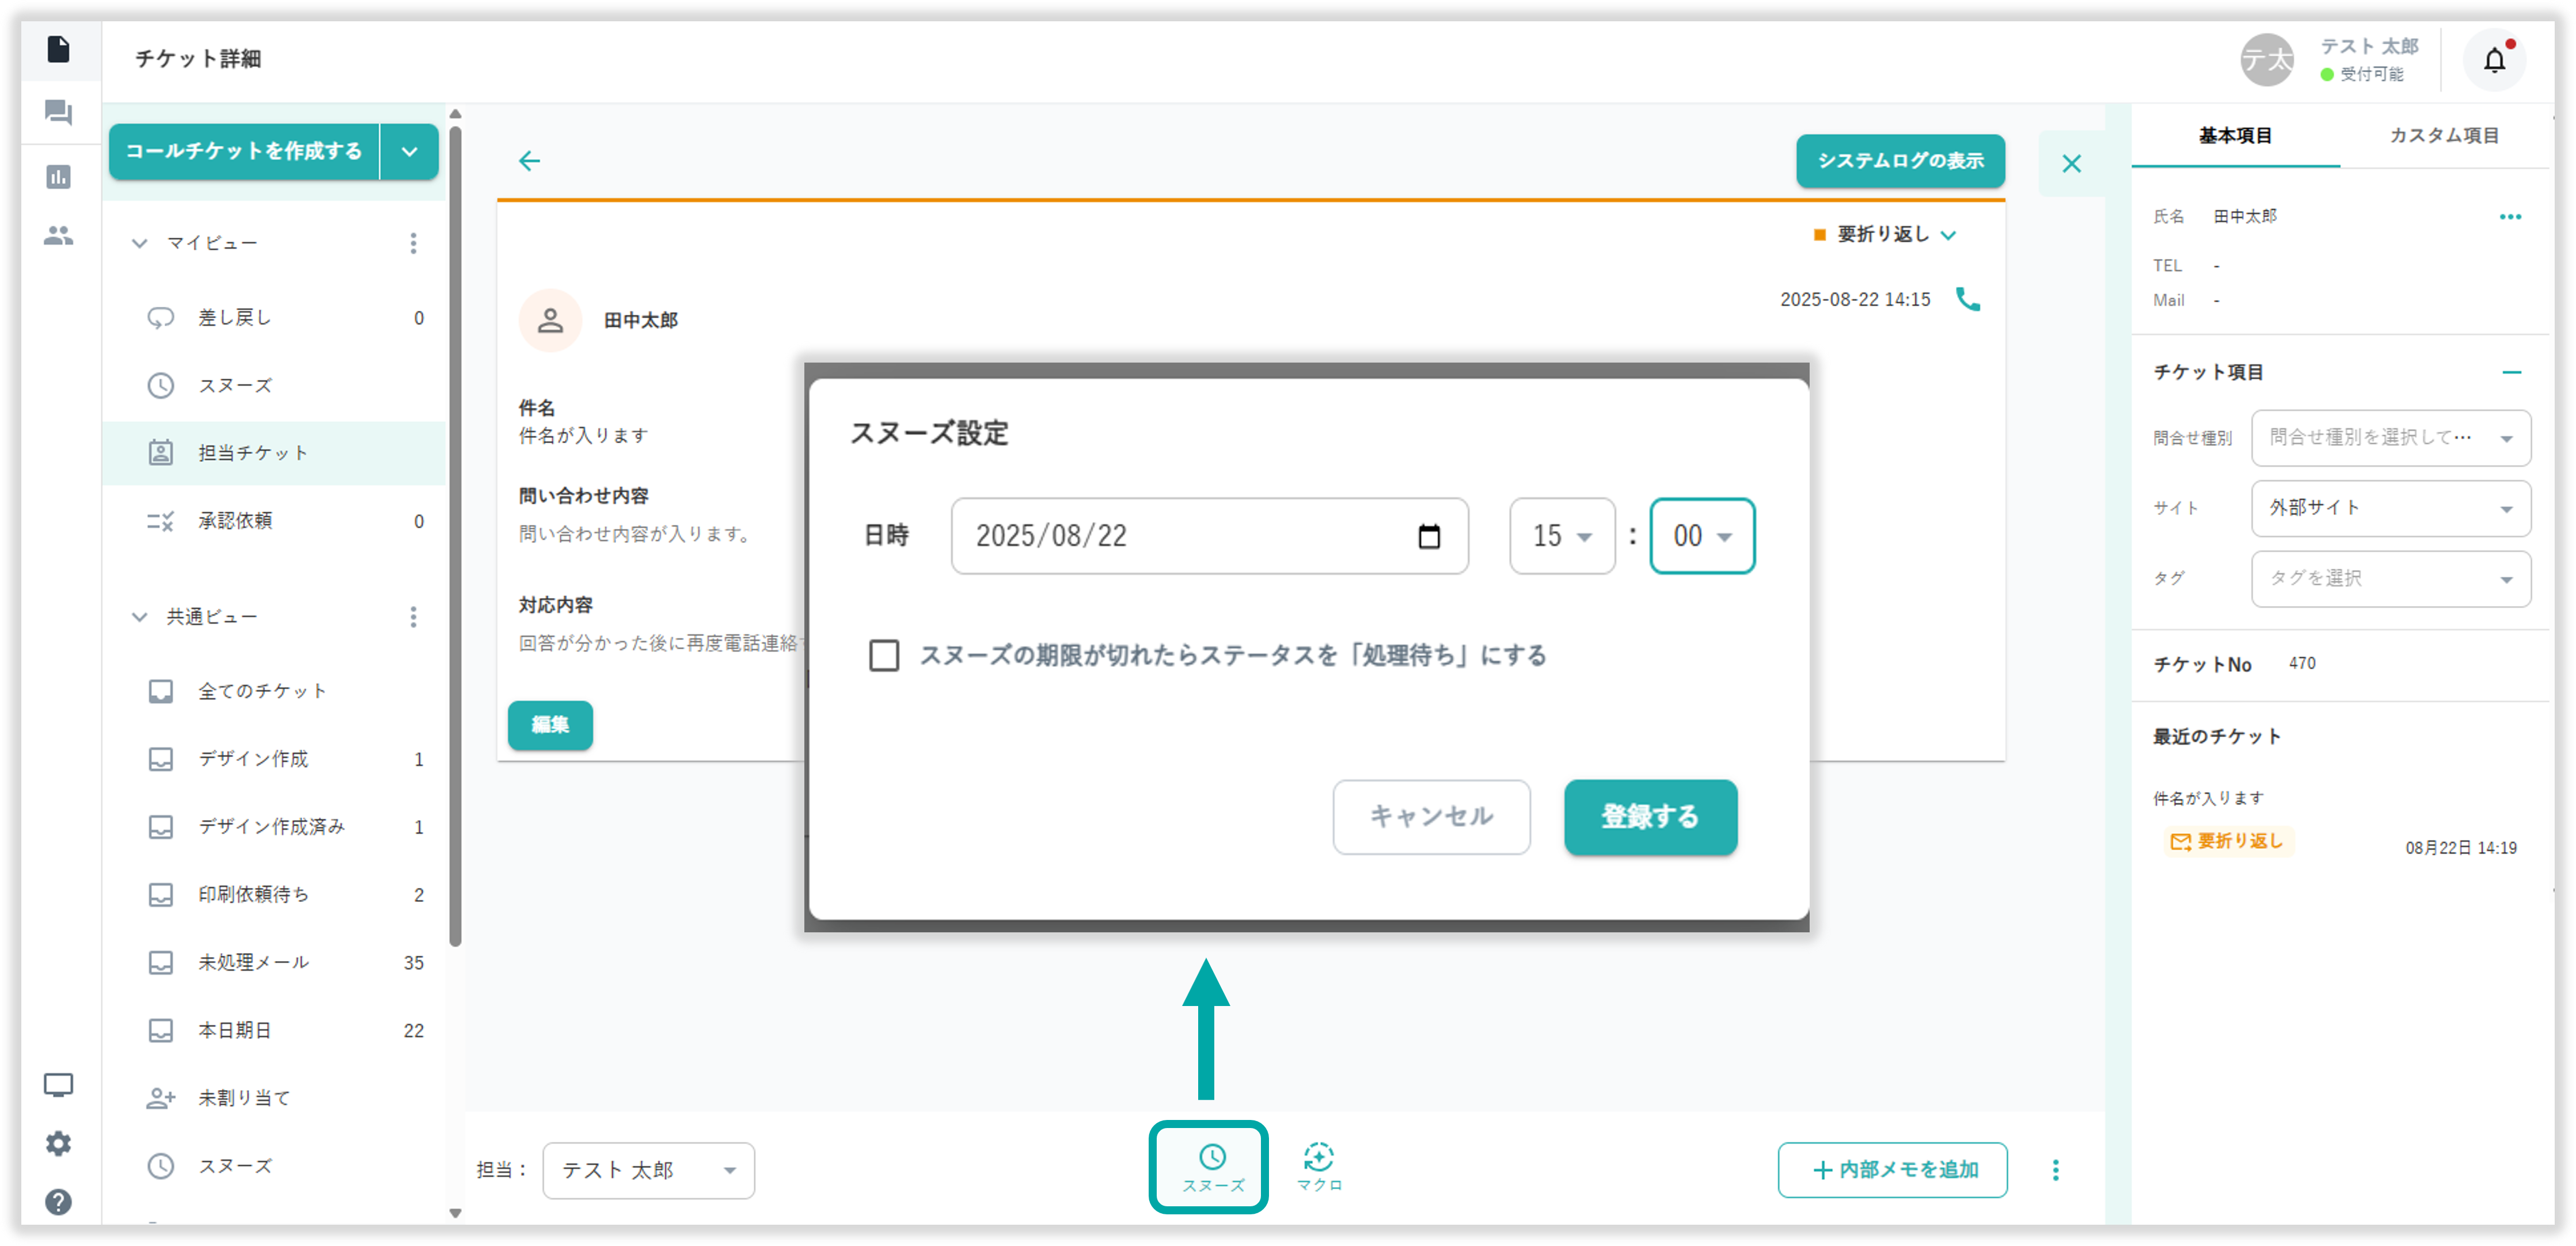
Task: Collapse the マイビュー section
Action: point(140,244)
